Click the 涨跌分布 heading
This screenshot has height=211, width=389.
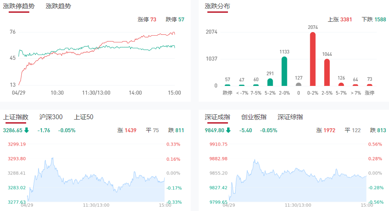(217, 6)
